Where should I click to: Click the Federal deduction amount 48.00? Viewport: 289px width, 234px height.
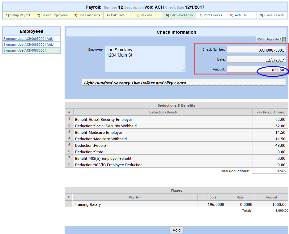point(280,145)
